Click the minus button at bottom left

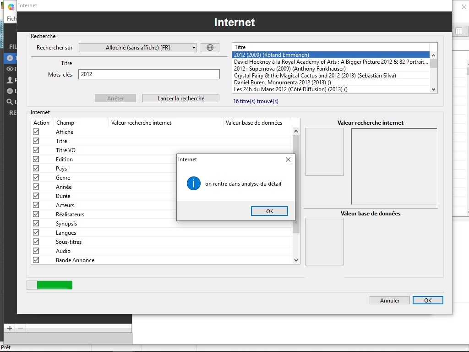click(x=20, y=328)
